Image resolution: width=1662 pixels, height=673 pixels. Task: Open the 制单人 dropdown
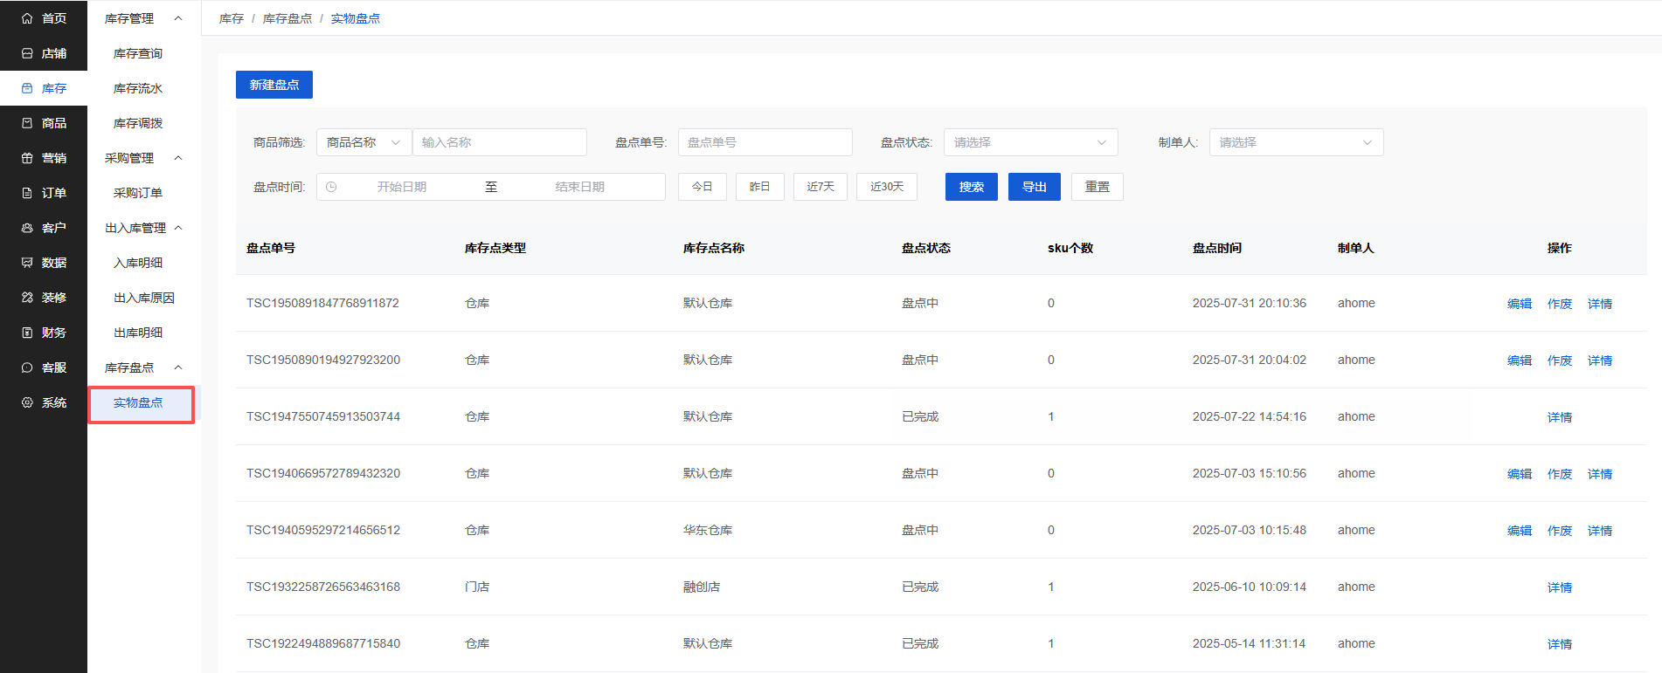click(x=1296, y=142)
